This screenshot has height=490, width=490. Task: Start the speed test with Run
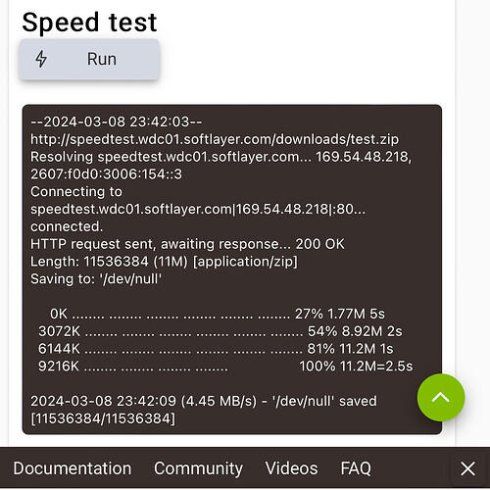pos(89,59)
